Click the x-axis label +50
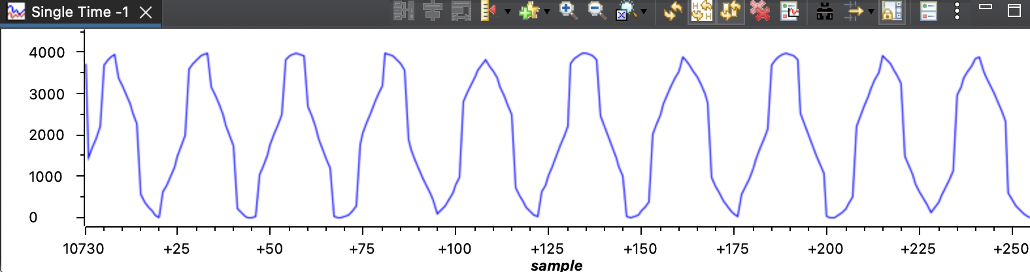Image resolution: width=1030 pixels, height=272 pixels. [269, 248]
